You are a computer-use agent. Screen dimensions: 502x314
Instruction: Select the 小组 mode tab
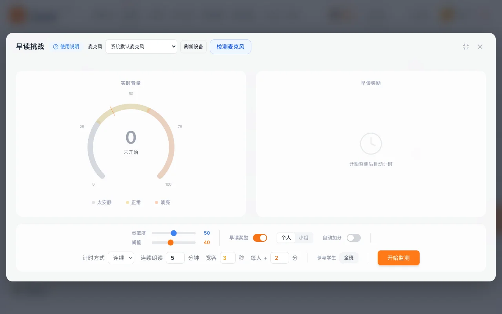304,238
